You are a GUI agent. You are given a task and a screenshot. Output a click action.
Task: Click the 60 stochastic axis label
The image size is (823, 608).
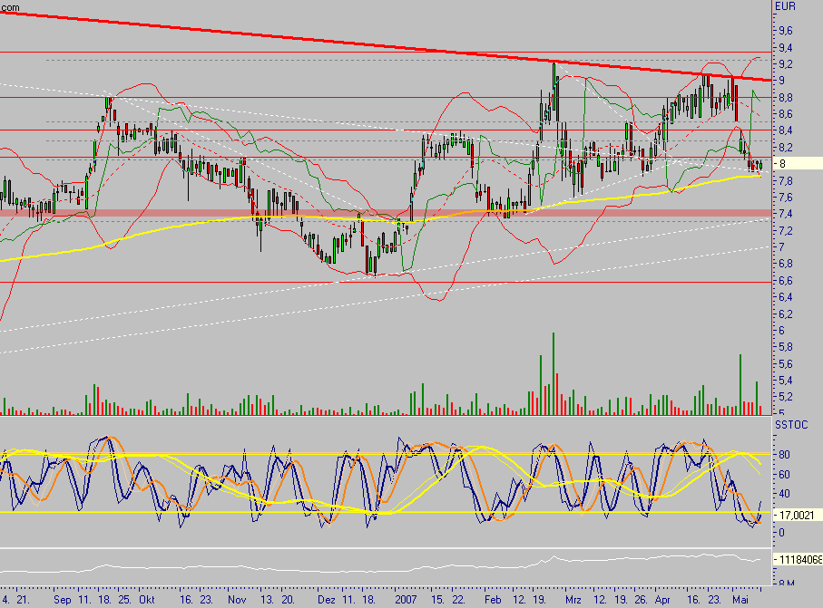[x=785, y=474]
